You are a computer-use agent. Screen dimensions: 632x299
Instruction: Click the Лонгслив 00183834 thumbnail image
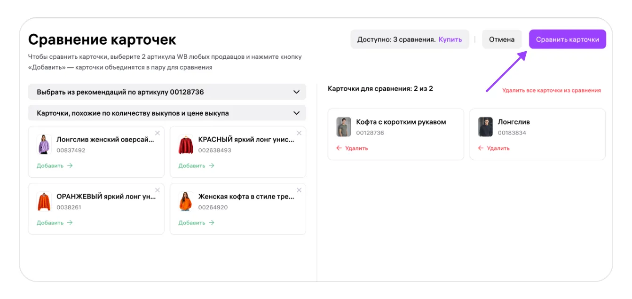click(x=485, y=127)
